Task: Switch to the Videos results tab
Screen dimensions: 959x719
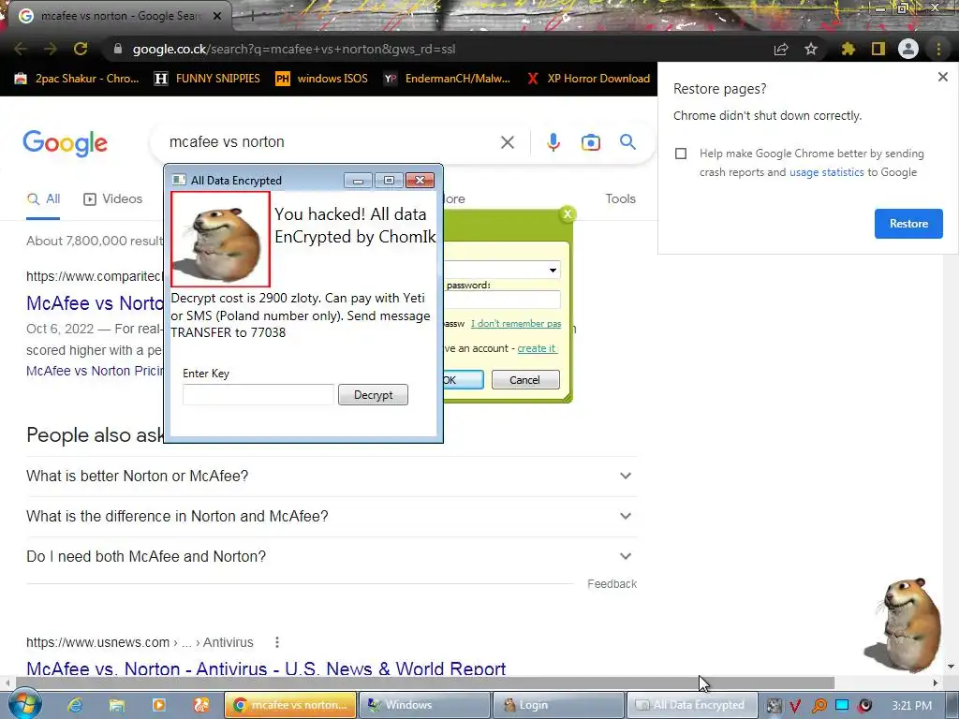Action: click(113, 199)
